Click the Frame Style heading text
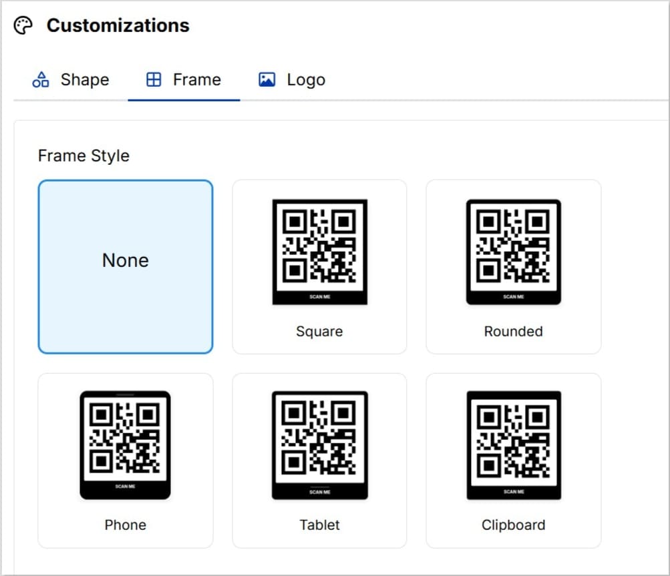The width and height of the screenshot is (670, 576). pyautogui.click(x=83, y=156)
